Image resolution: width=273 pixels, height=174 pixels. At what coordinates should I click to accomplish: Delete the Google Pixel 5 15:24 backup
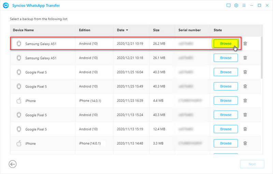click(245, 115)
